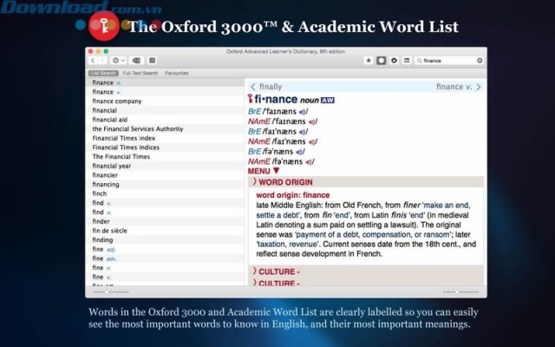Play second NAmE pronunciation /faɪˈnæns/
The width and height of the screenshot is (555, 347).
pos(311,142)
